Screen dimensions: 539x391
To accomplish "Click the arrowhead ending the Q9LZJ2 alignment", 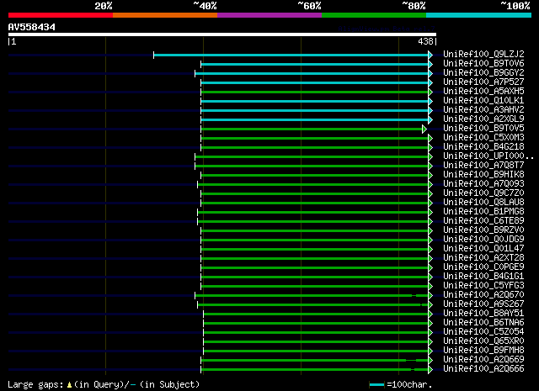I will tap(430, 55).
